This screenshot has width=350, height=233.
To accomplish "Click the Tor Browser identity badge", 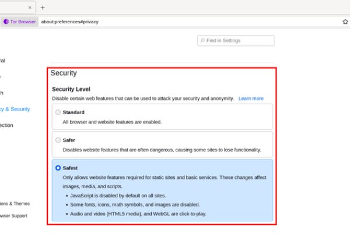I will click(x=20, y=22).
